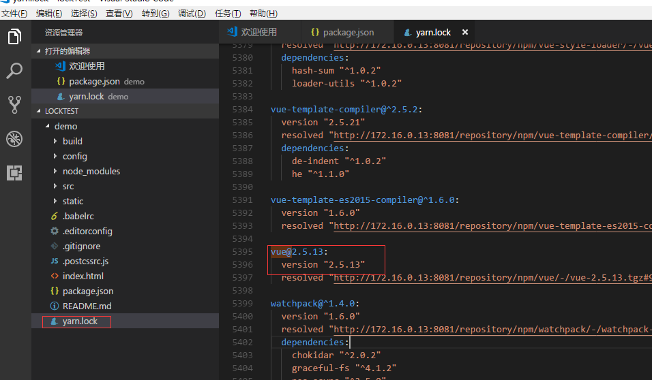Select package.json demo in open editors

(125, 82)
